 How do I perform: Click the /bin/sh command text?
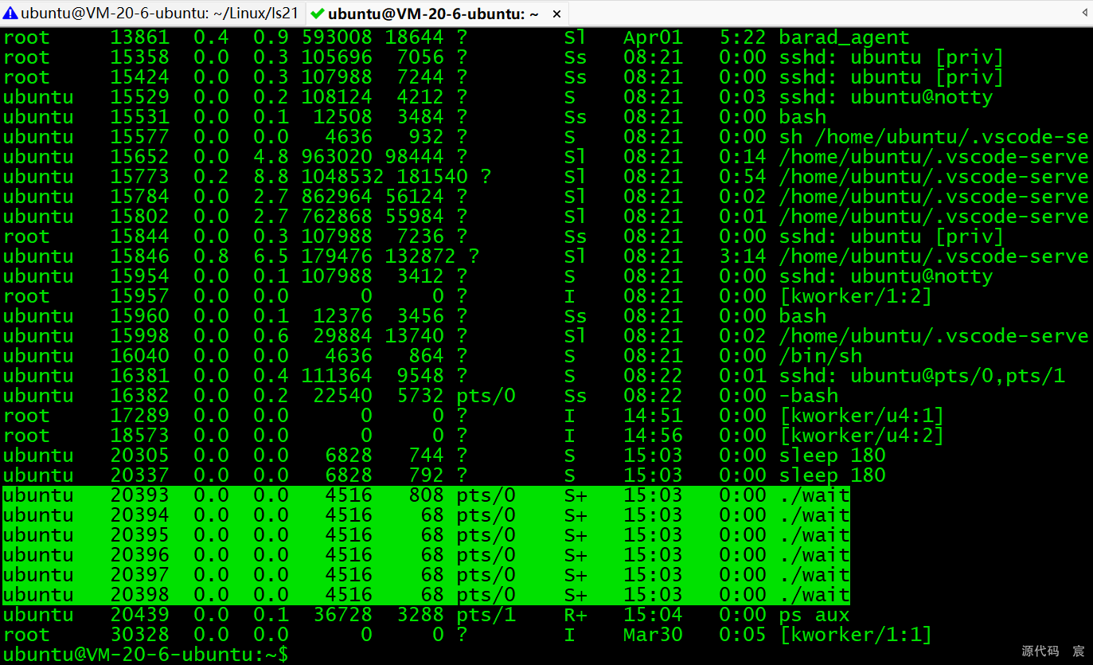tap(821, 356)
